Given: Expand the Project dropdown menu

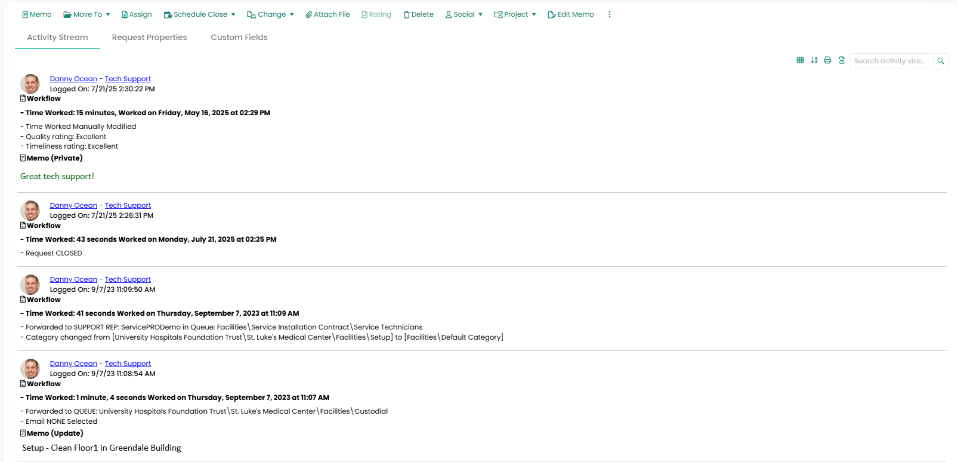Looking at the screenshot, I should pos(515,14).
